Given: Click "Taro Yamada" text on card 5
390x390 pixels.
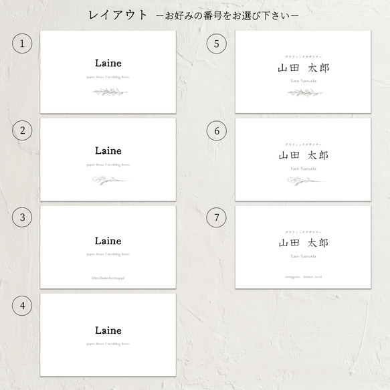Looking at the screenshot, I should (x=304, y=81).
